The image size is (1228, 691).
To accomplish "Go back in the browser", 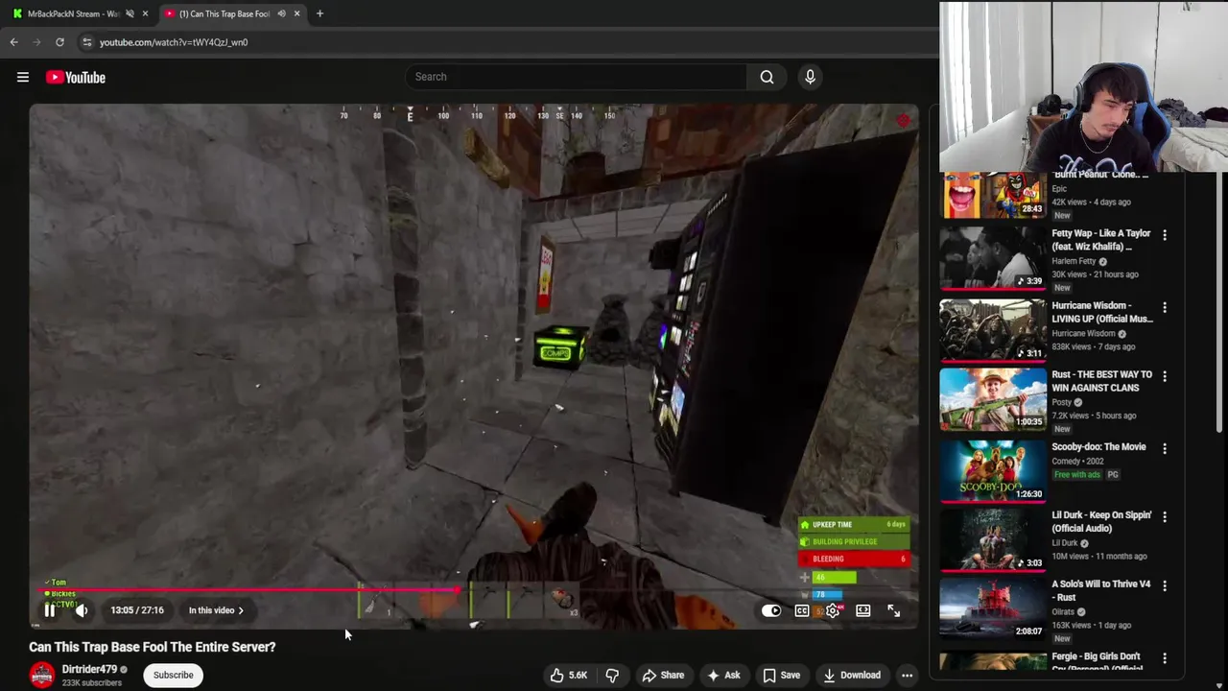I will [x=13, y=42].
